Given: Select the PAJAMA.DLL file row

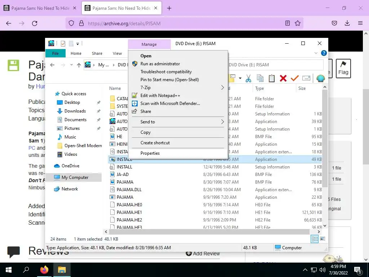Looking at the screenshot, I should click(x=215, y=190).
